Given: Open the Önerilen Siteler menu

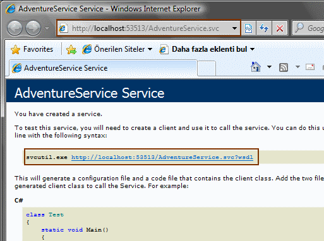Looking at the screenshot, I should pos(117,49).
